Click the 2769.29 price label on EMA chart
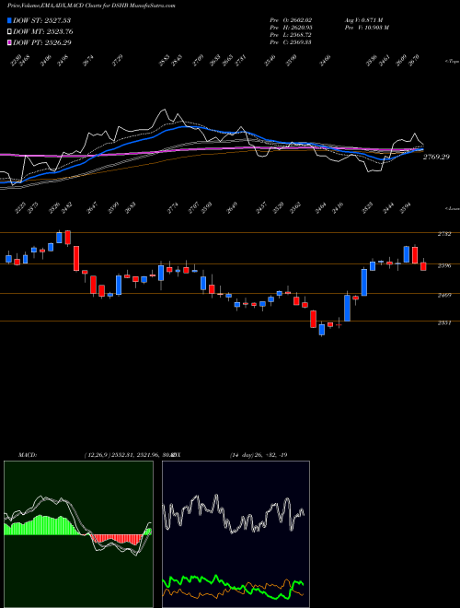This screenshot has height=608, width=460. point(436,157)
